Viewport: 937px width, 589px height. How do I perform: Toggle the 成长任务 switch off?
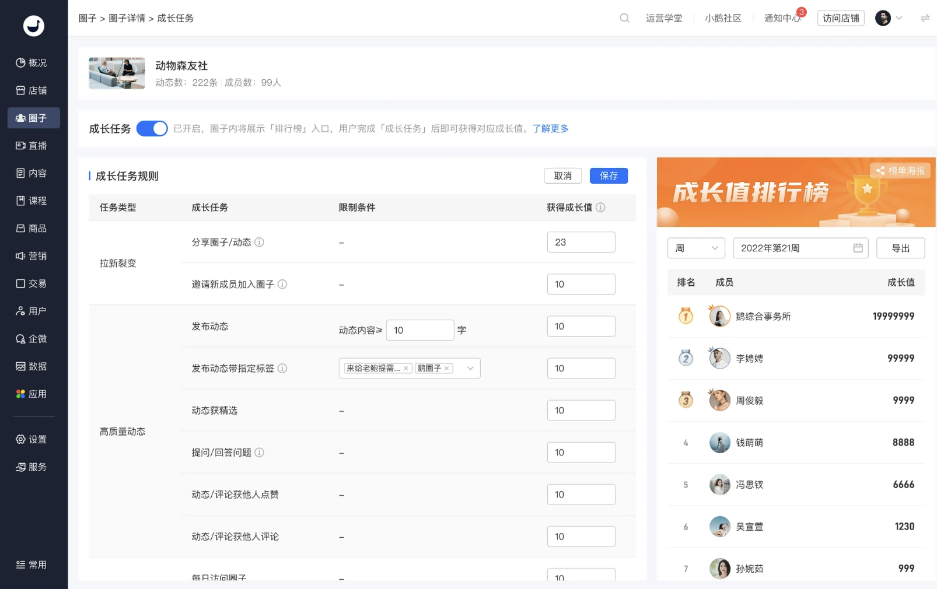(x=152, y=128)
